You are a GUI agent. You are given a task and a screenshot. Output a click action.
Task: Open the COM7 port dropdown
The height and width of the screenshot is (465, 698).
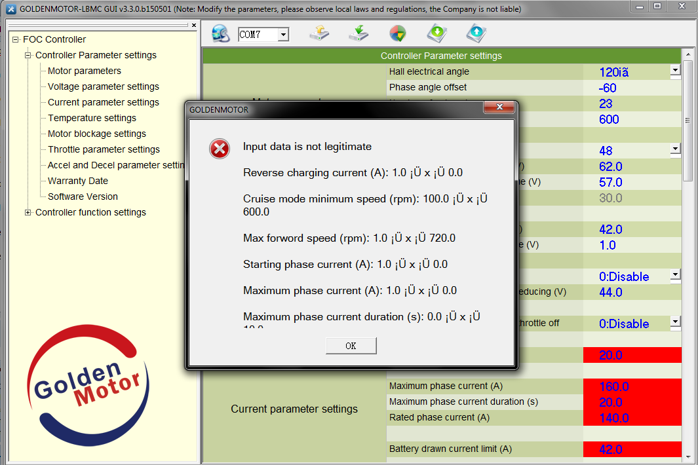click(x=283, y=35)
